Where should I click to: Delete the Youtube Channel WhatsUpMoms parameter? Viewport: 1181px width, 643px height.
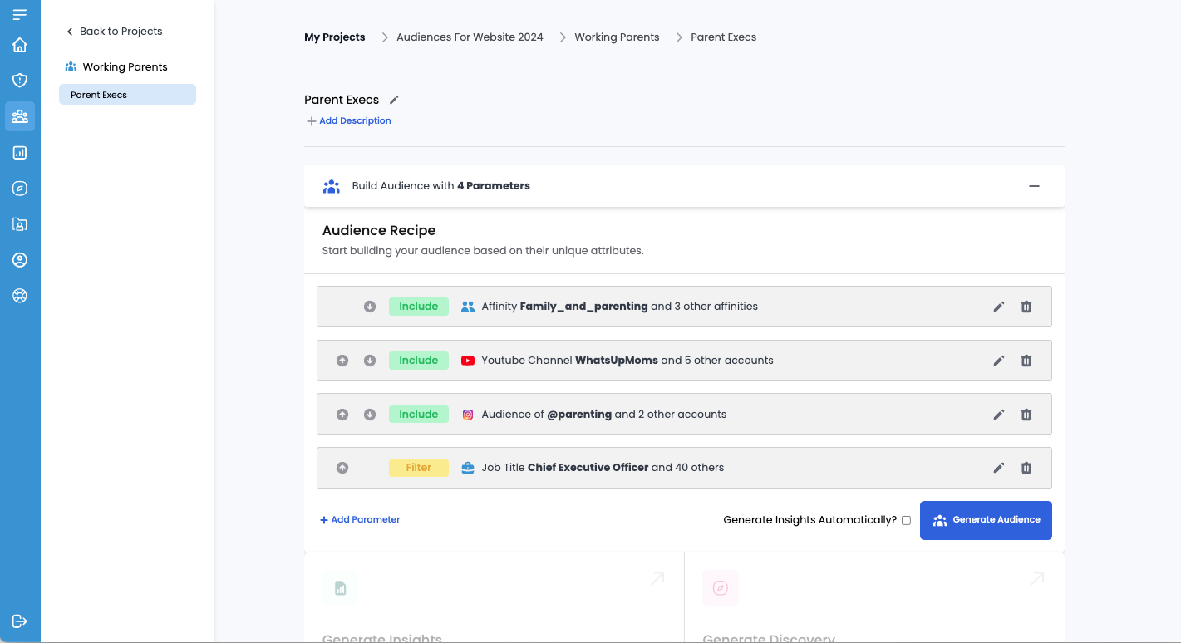pos(1026,361)
